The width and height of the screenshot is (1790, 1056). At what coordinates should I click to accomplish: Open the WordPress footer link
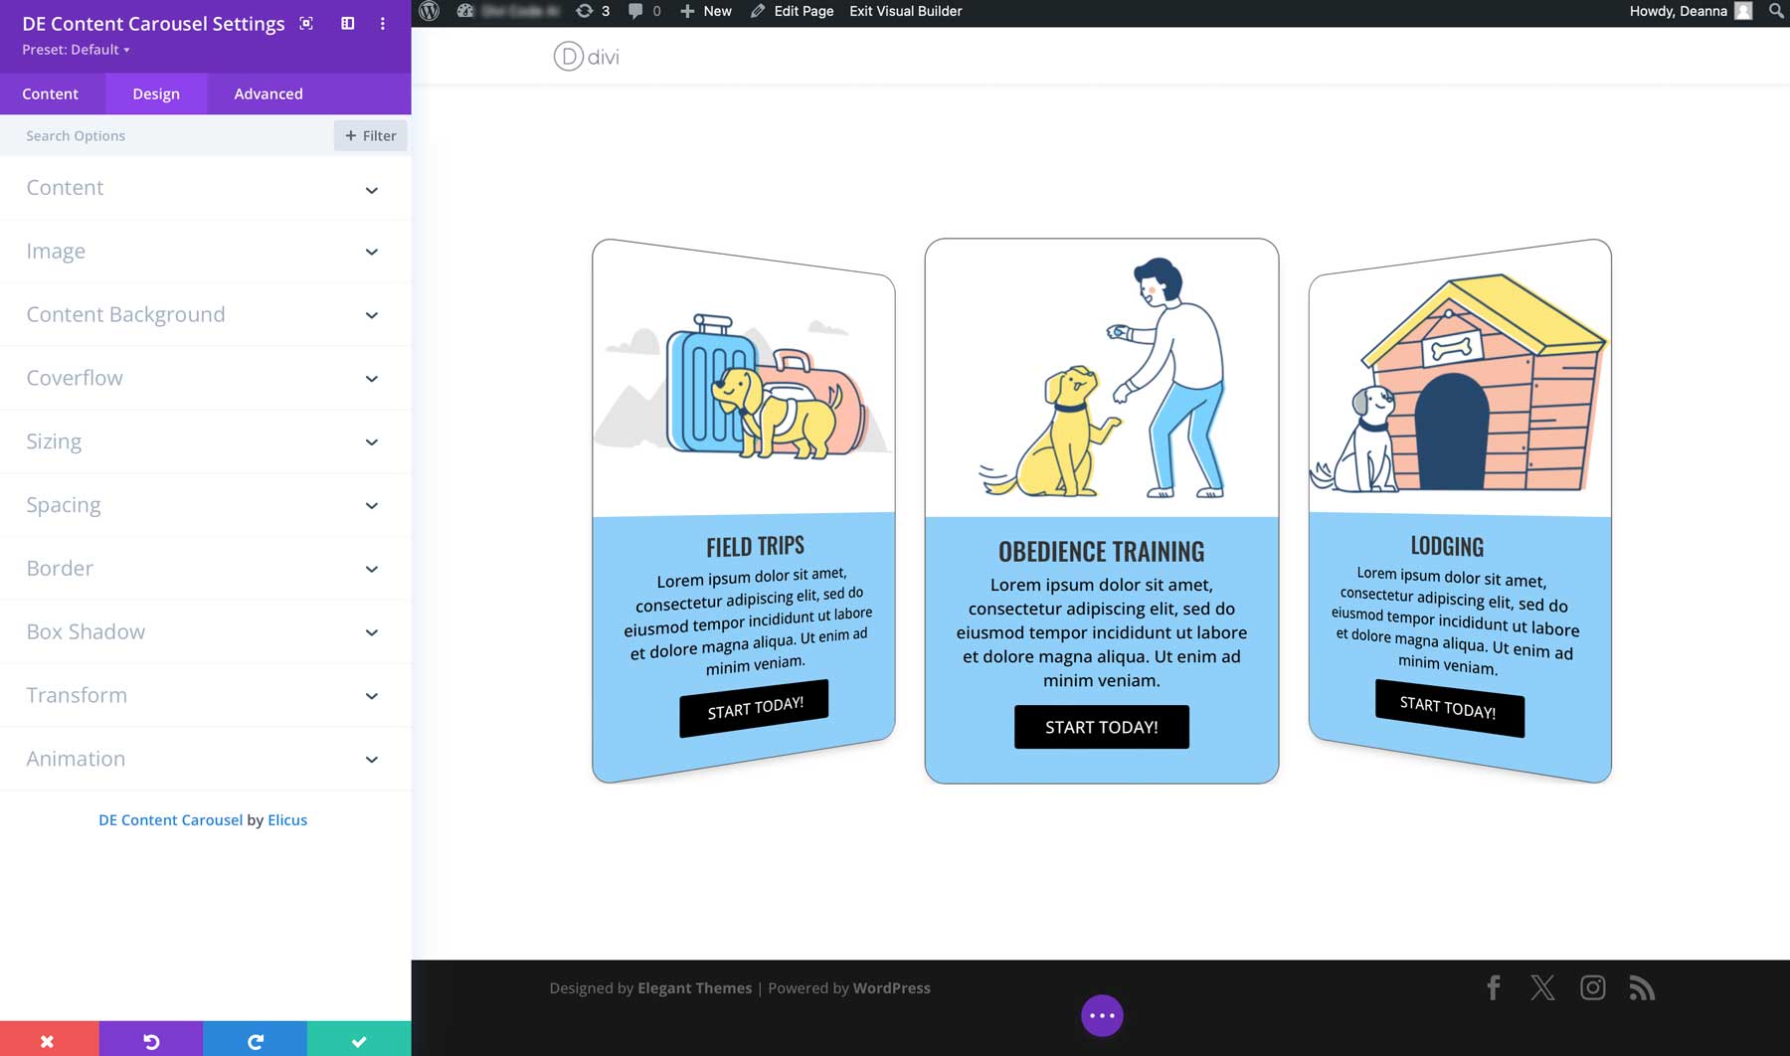click(892, 987)
